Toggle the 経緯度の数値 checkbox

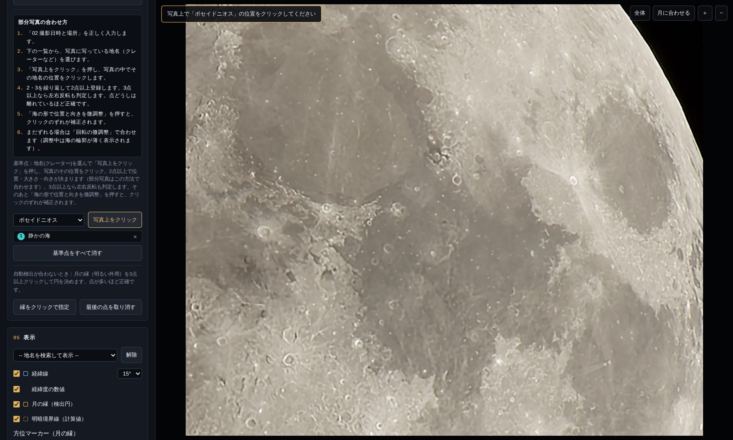click(x=16, y=389)
